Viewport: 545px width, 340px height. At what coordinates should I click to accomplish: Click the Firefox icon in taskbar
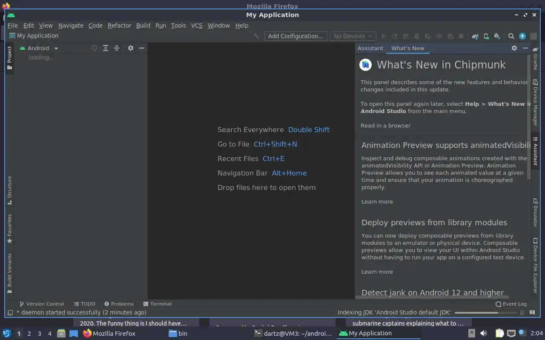click(x=87, y=333)
